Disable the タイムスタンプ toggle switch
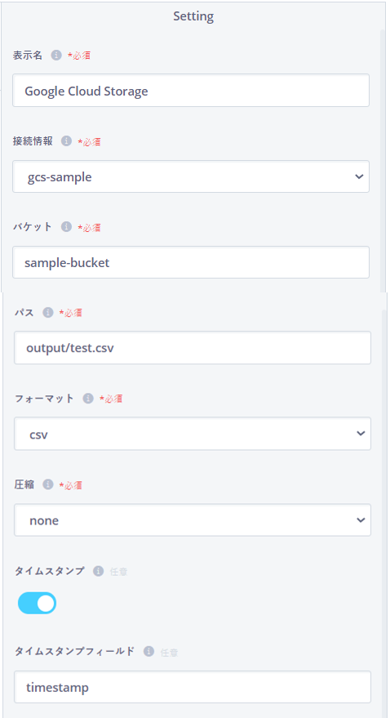 37,603
